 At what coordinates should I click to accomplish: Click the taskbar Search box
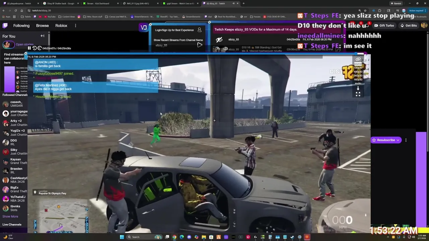[144, 237]
